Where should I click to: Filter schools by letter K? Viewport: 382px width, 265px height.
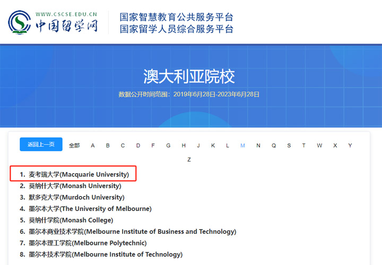pos(213,146)
